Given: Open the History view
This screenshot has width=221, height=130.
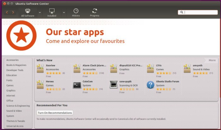Looking at the screenshot, I should 76,13.
